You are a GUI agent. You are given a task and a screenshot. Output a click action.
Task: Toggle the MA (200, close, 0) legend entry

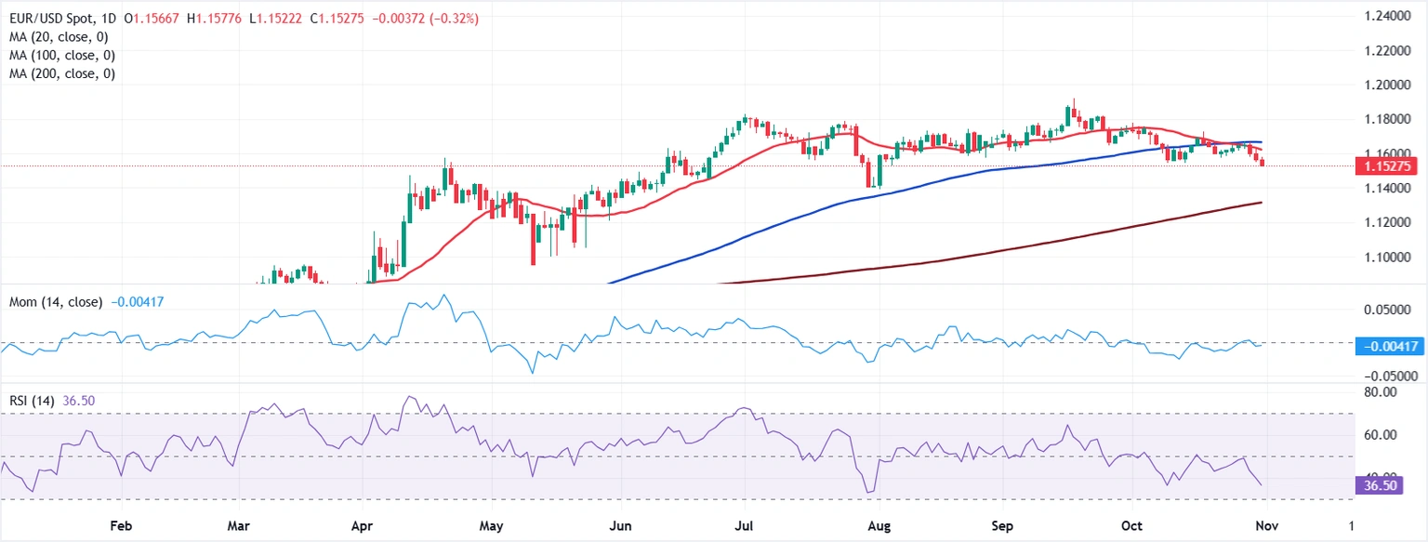click(x=63, y=73)
